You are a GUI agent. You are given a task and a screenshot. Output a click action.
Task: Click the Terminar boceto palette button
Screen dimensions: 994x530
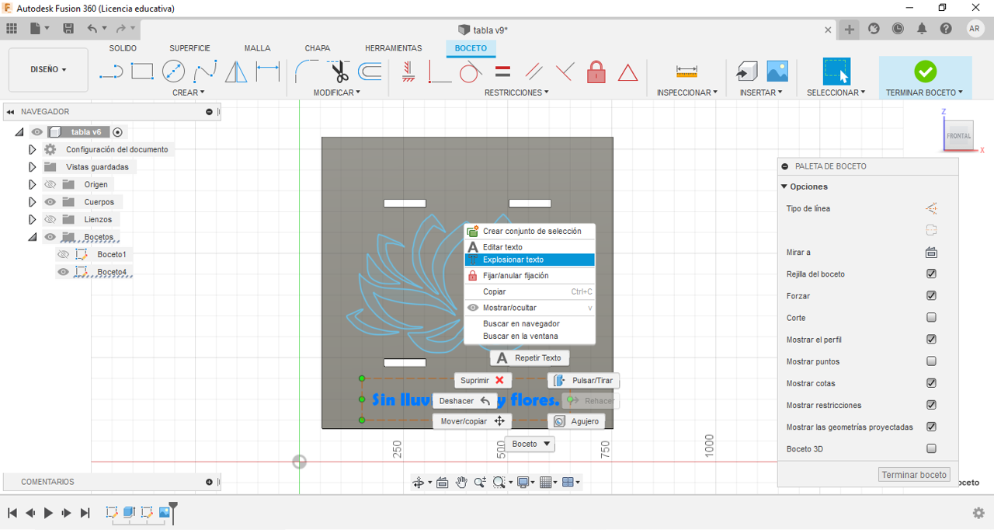(914, 475)
